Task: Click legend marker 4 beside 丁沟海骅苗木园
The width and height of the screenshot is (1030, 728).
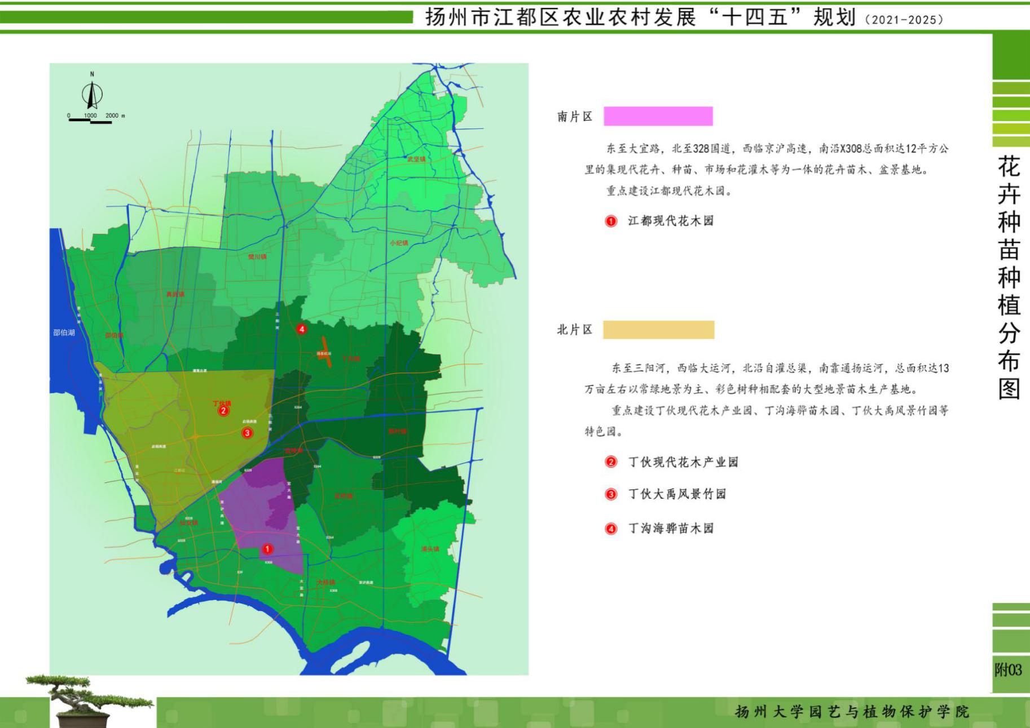Action: 611,529
